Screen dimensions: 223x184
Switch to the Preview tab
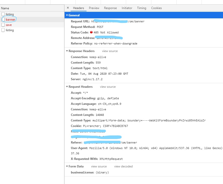click(x=94, y=8)
